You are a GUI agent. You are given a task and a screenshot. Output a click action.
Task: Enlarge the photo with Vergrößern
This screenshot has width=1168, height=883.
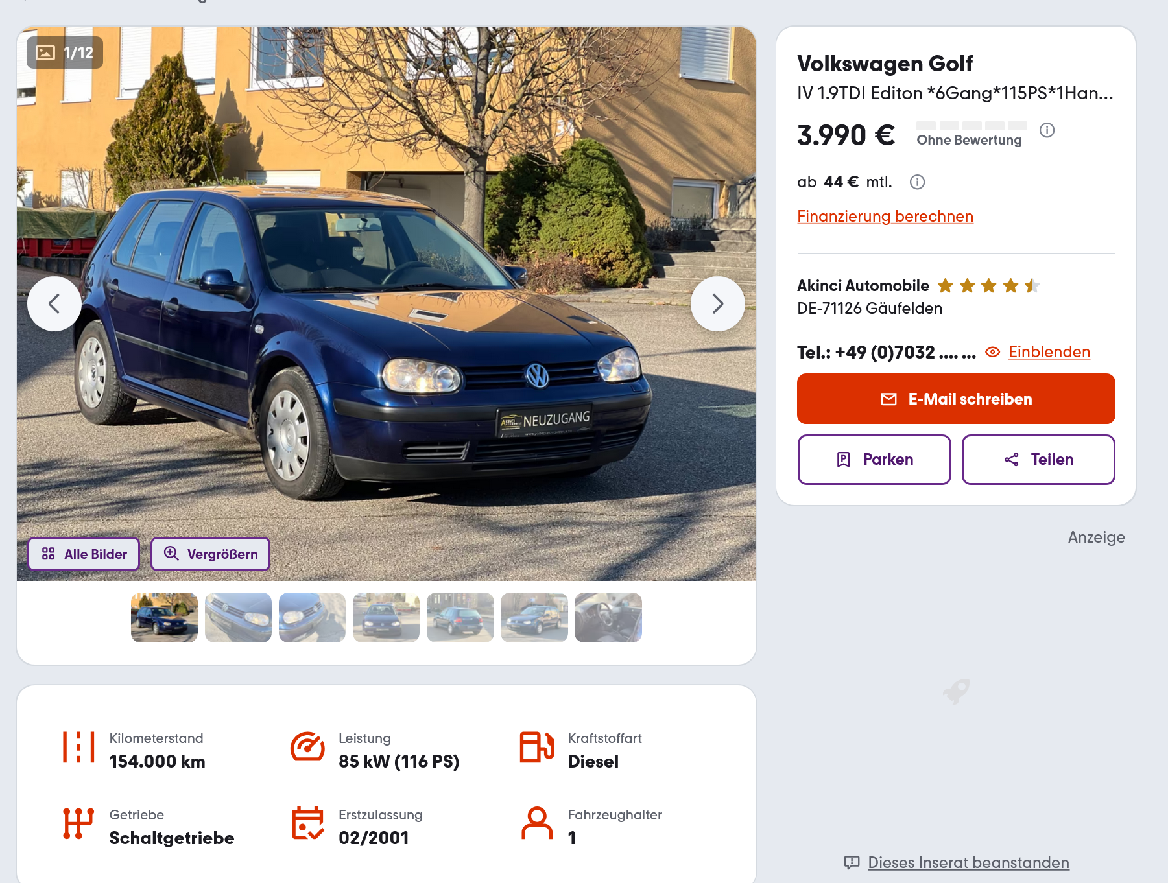click(x=210, y=554)
